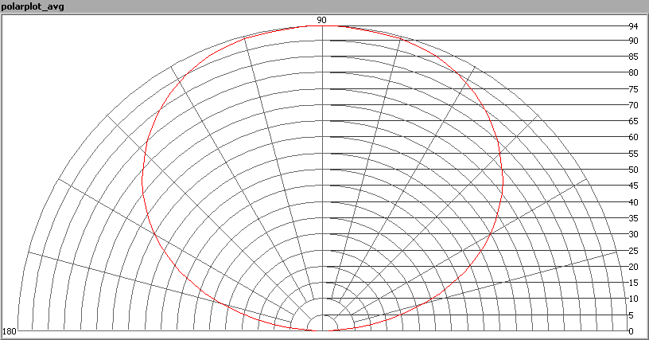Click the 20 radial scale label

[x=632, y=267]
